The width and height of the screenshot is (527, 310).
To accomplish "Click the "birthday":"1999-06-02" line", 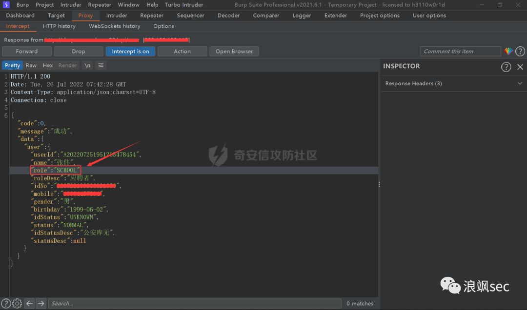I will point(70,209).
